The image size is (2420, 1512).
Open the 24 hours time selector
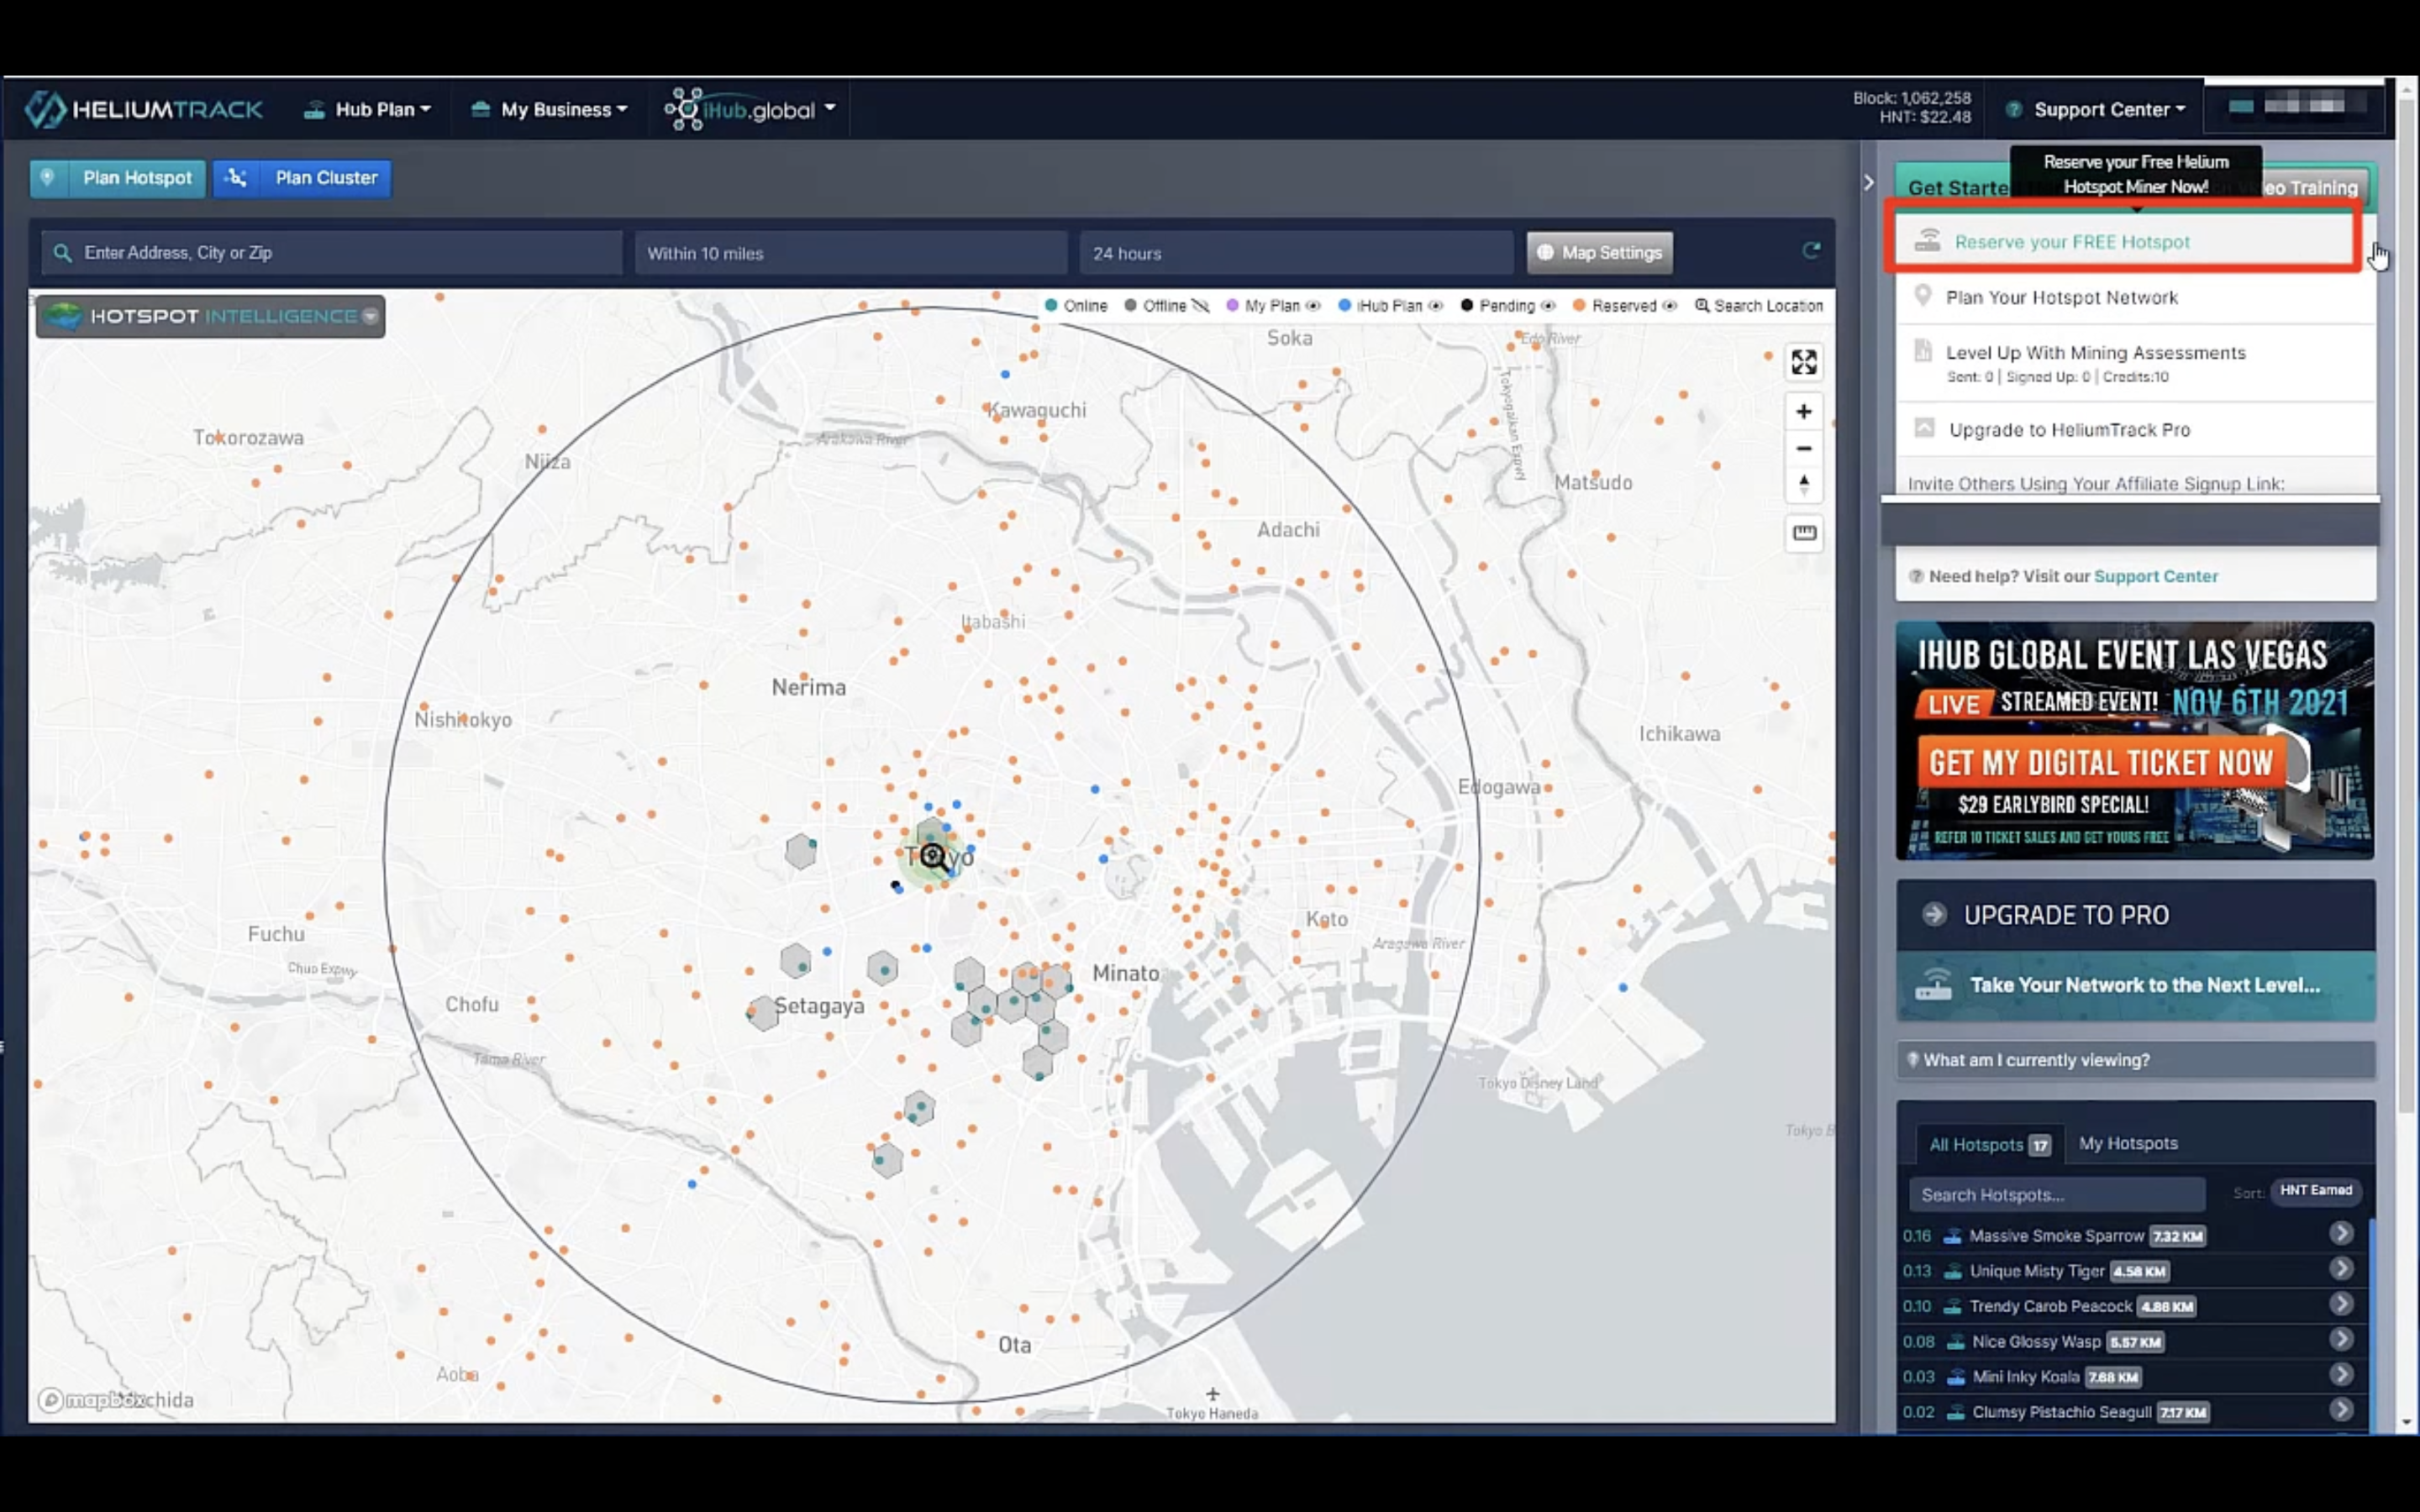point(1296,253)
